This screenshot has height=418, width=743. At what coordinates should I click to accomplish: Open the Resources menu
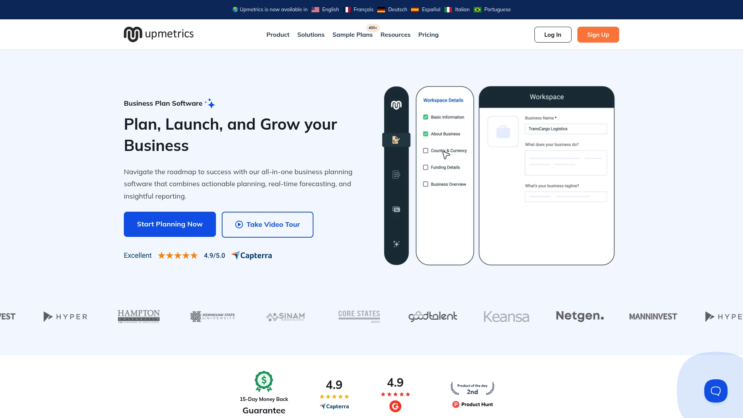point(395,35)
